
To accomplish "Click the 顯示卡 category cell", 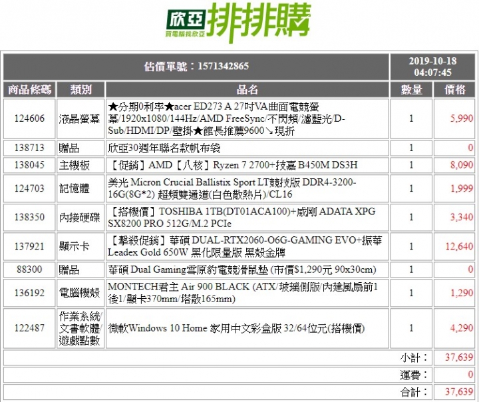I will [x=80, y=246].
